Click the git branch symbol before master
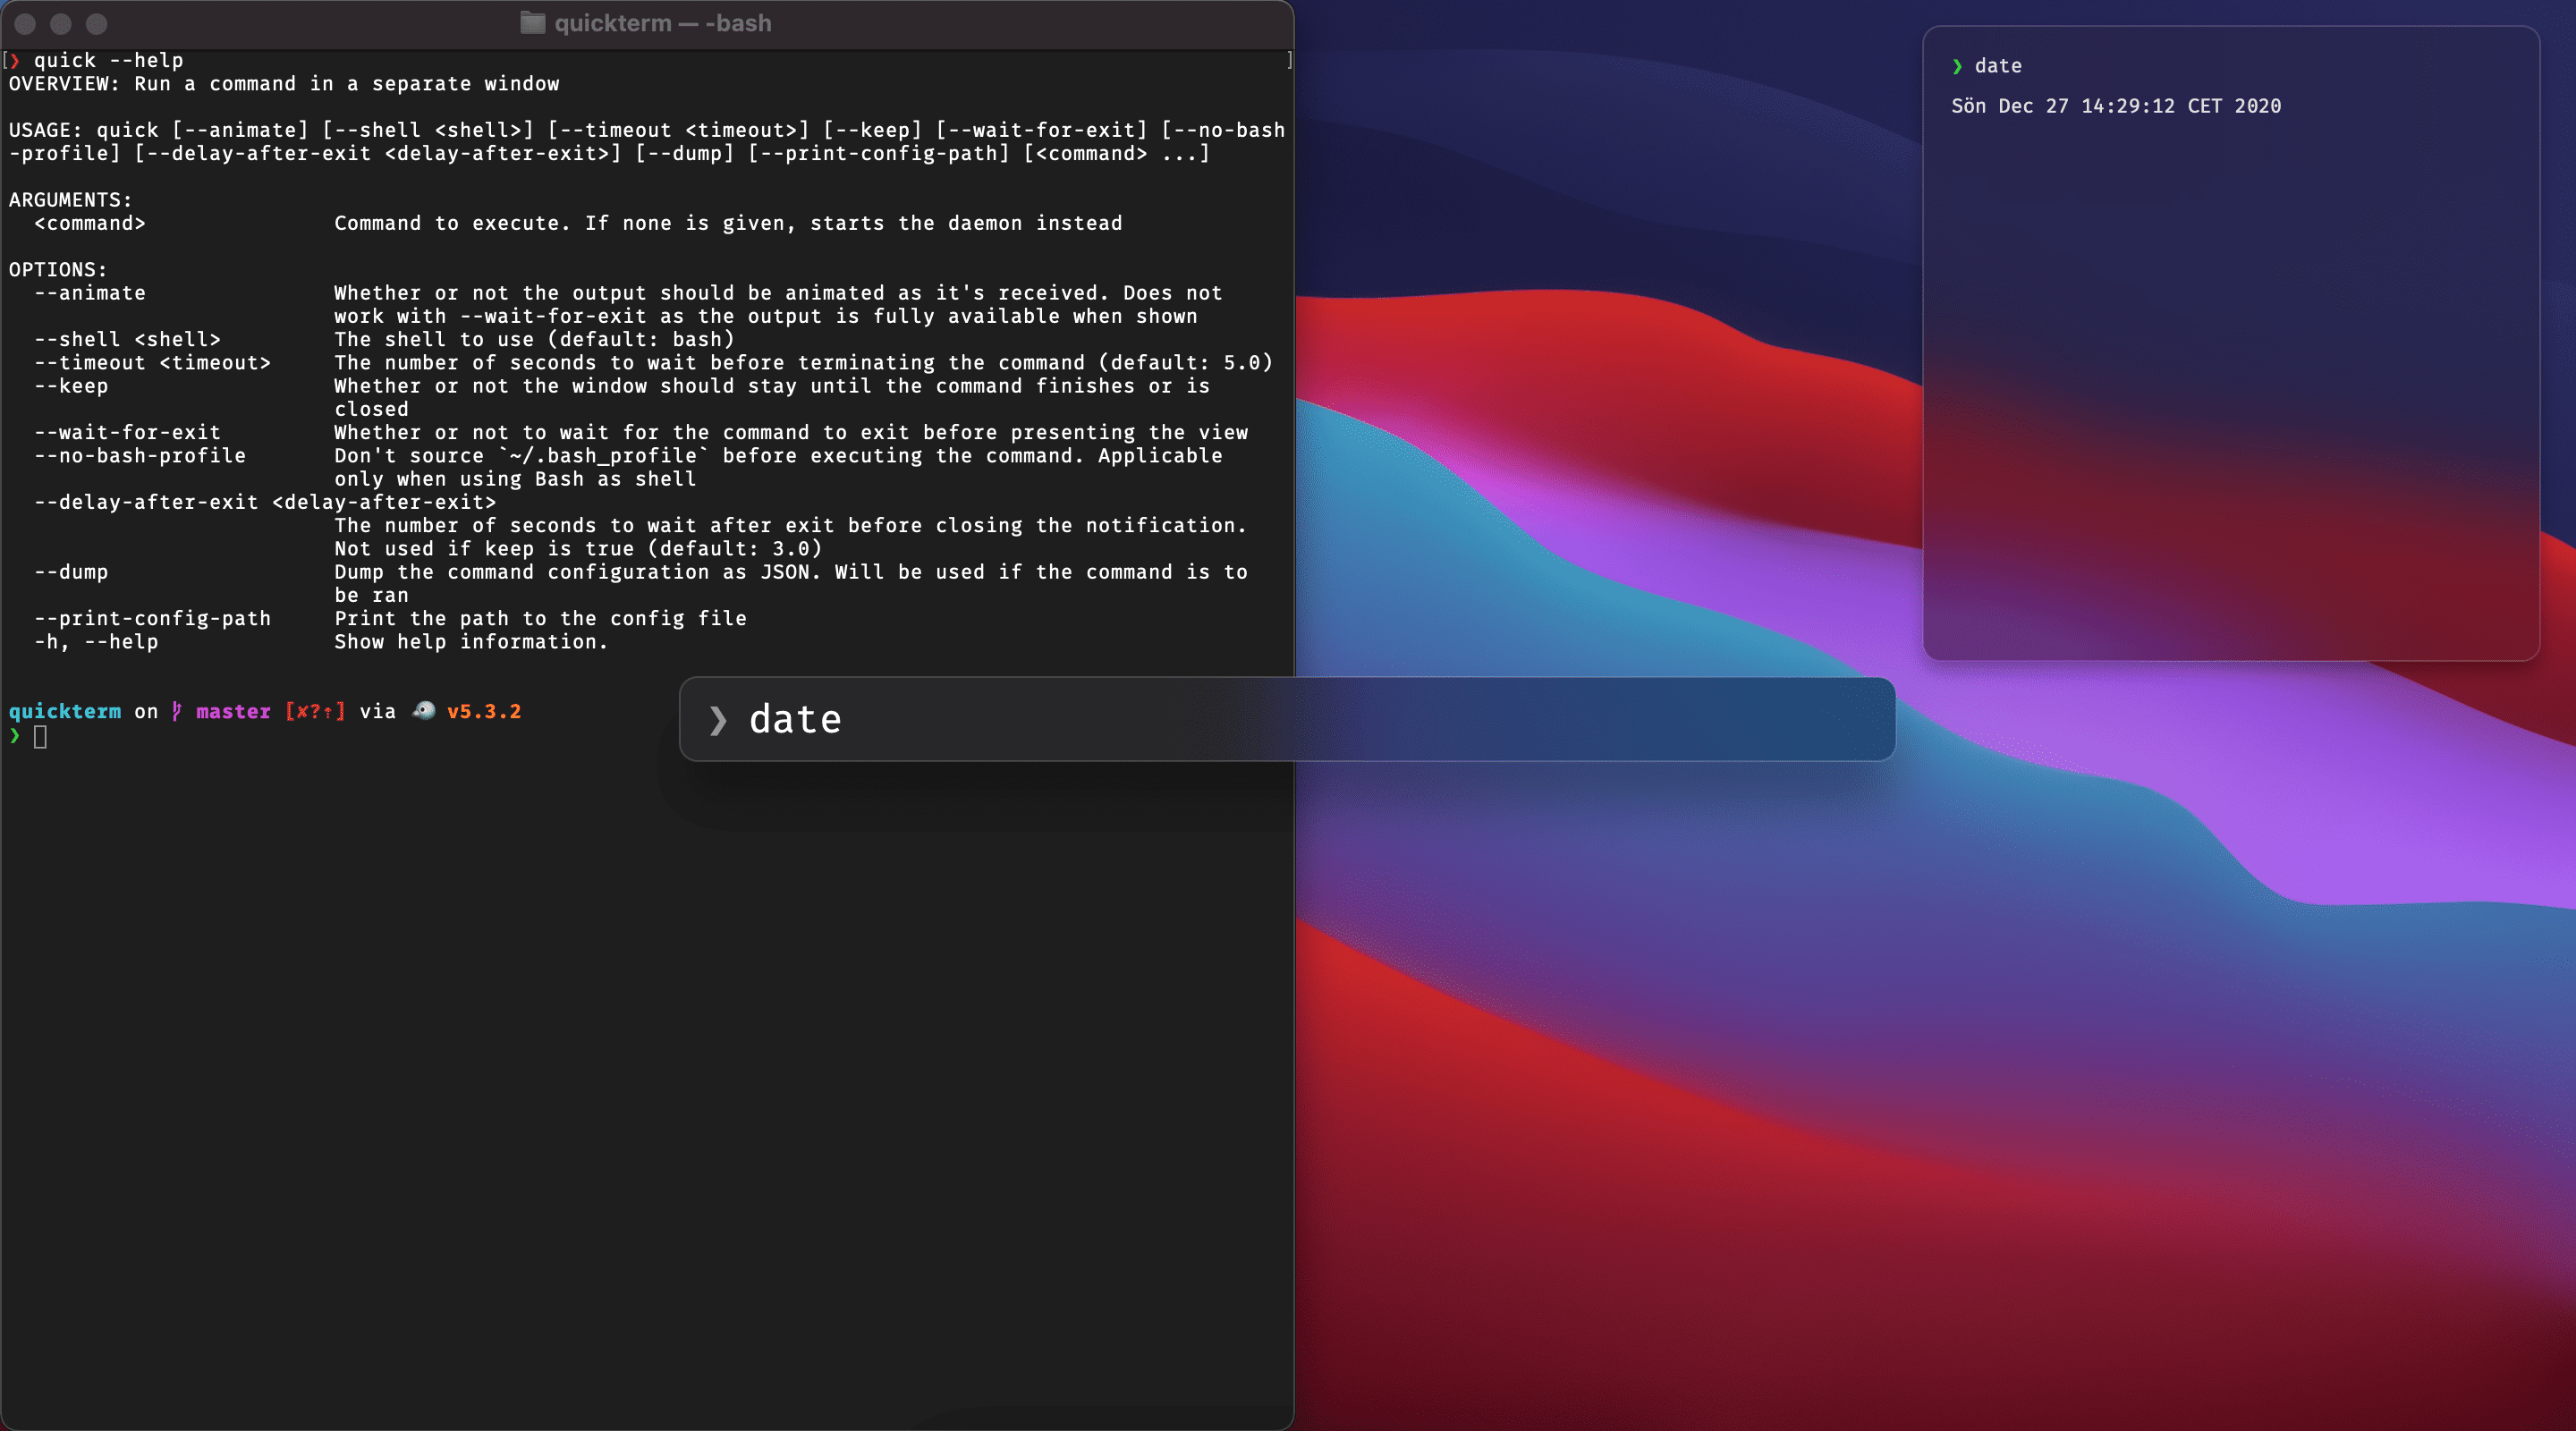The width and height of the screenshot is (2576, 1431). click(176, 711)
